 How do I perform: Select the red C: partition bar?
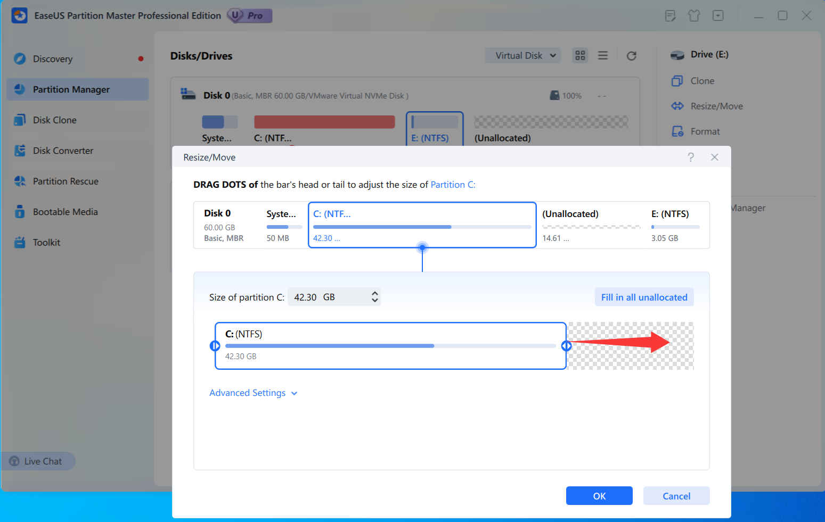pyautogui.click(x=324, y=122)
